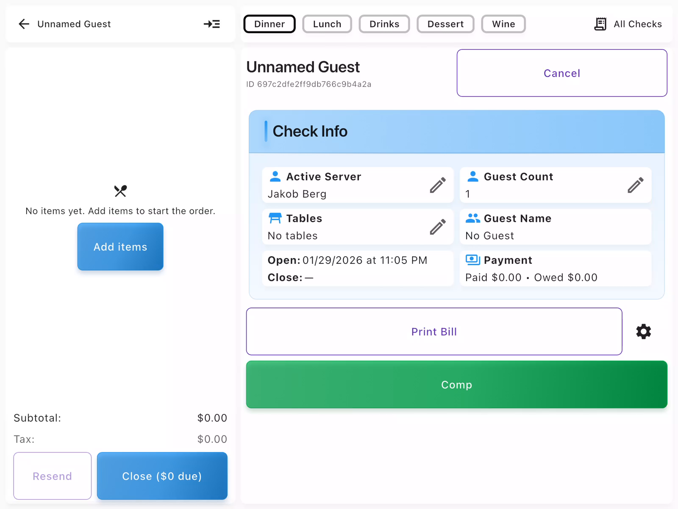Viewport: 678px width, 509px height.
Task: Open the Wine menu tab
Action: pos(503,24)
